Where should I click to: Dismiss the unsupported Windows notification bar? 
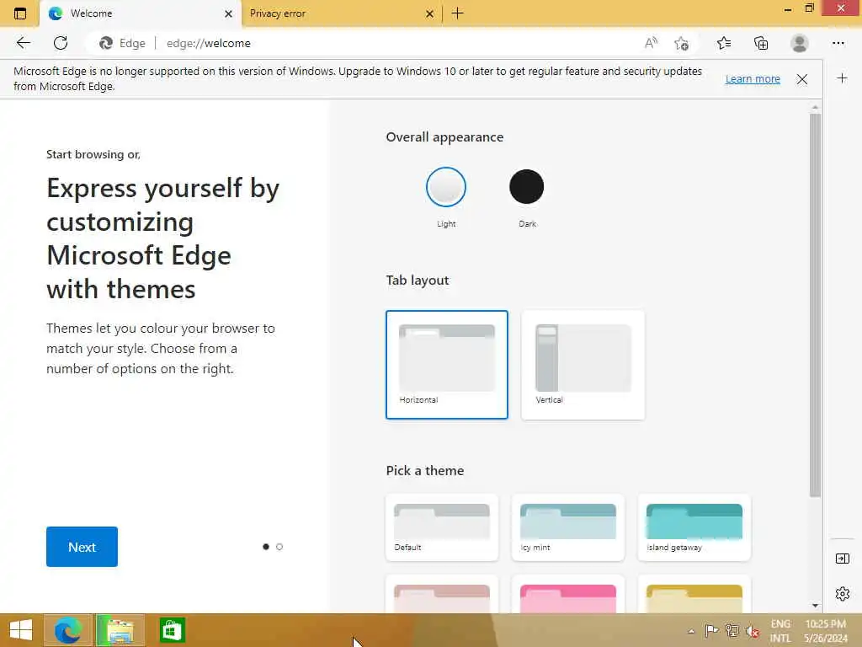pyautogui.click(x=802, y=79)
